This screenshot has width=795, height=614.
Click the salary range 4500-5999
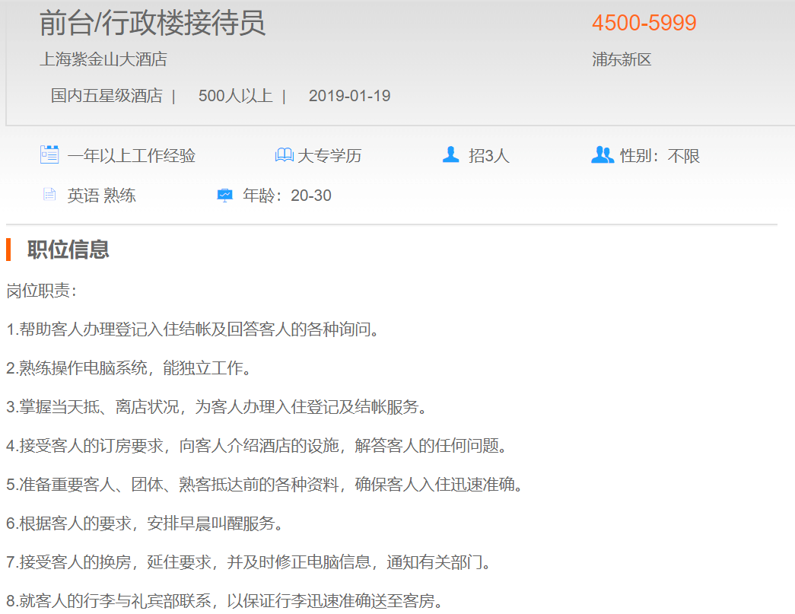[x=644, y=23]
